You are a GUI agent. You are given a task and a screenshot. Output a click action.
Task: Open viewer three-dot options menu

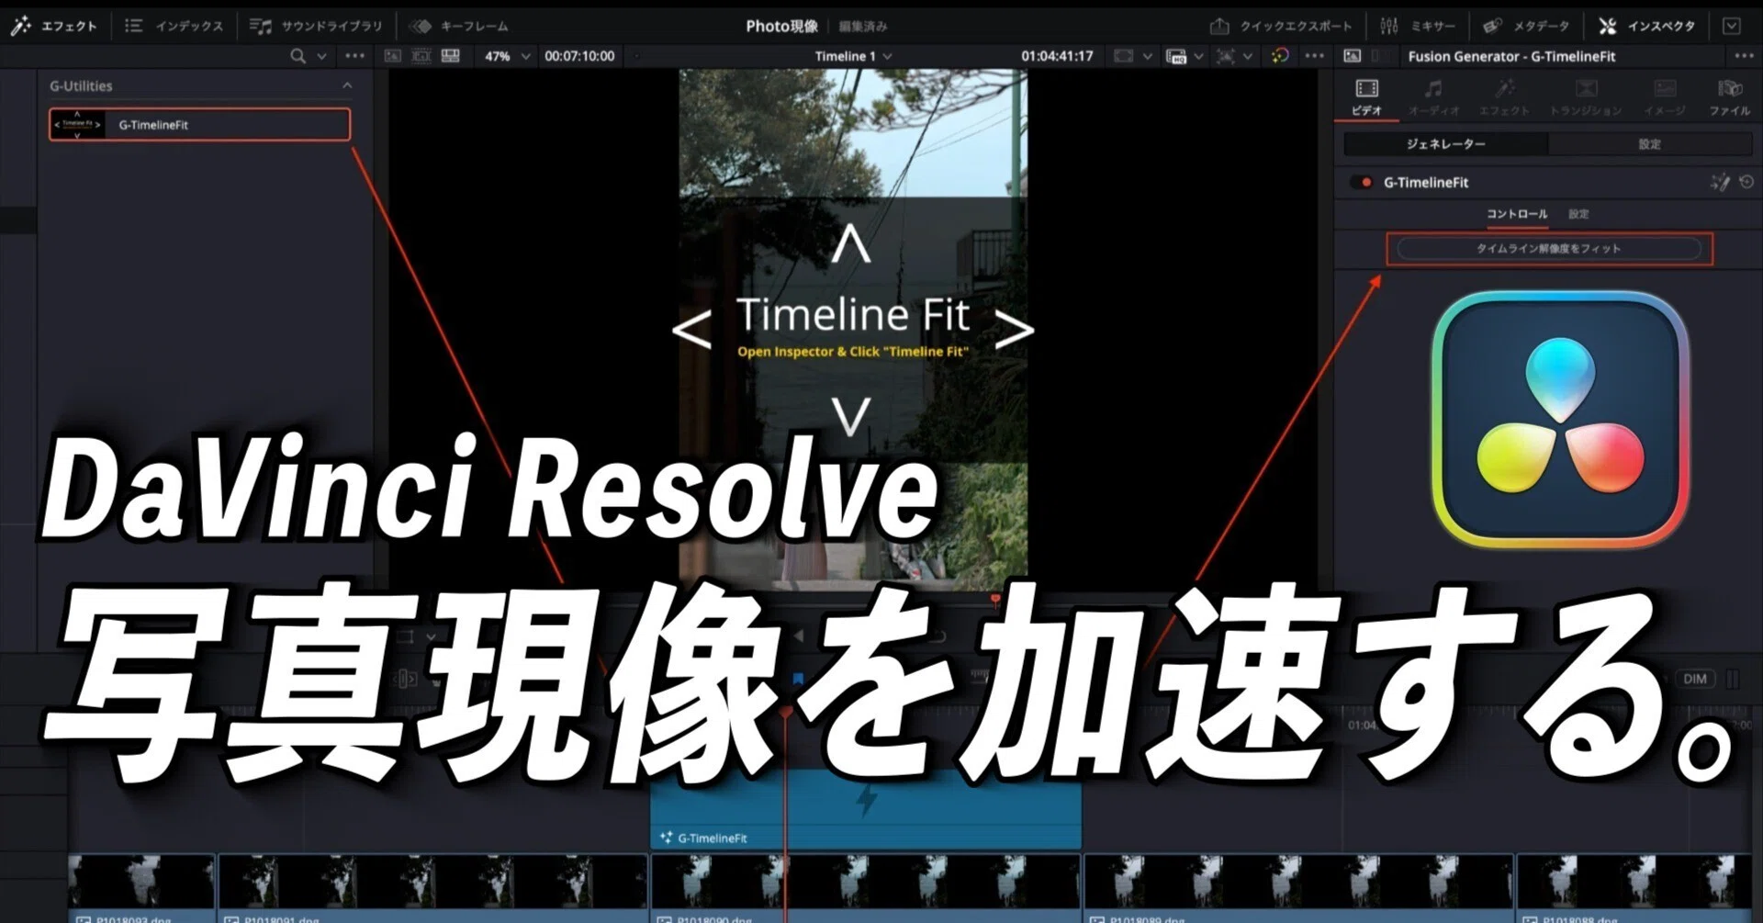1315,56
